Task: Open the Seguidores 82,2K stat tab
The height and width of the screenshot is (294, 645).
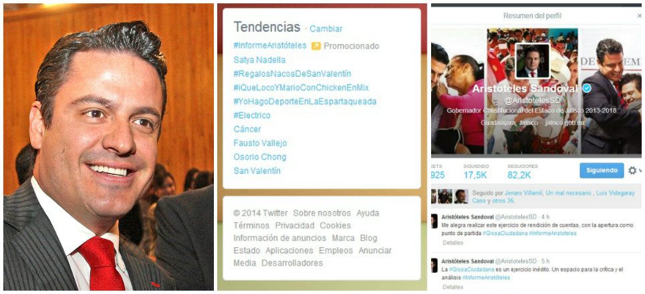Action: (523, 171)
